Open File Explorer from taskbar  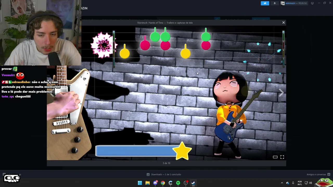tap(148, 183)
